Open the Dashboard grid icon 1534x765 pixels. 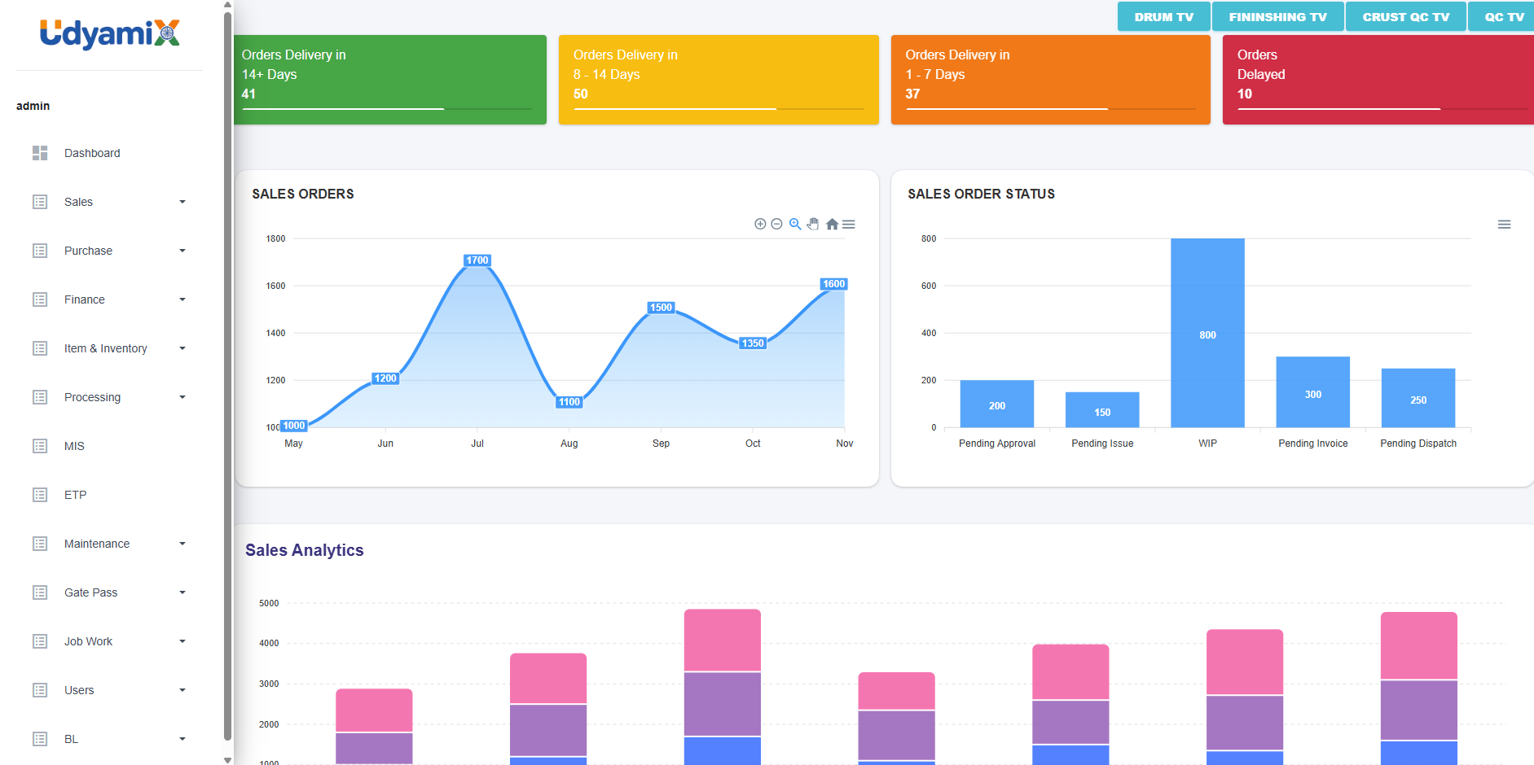click(40, 153)
